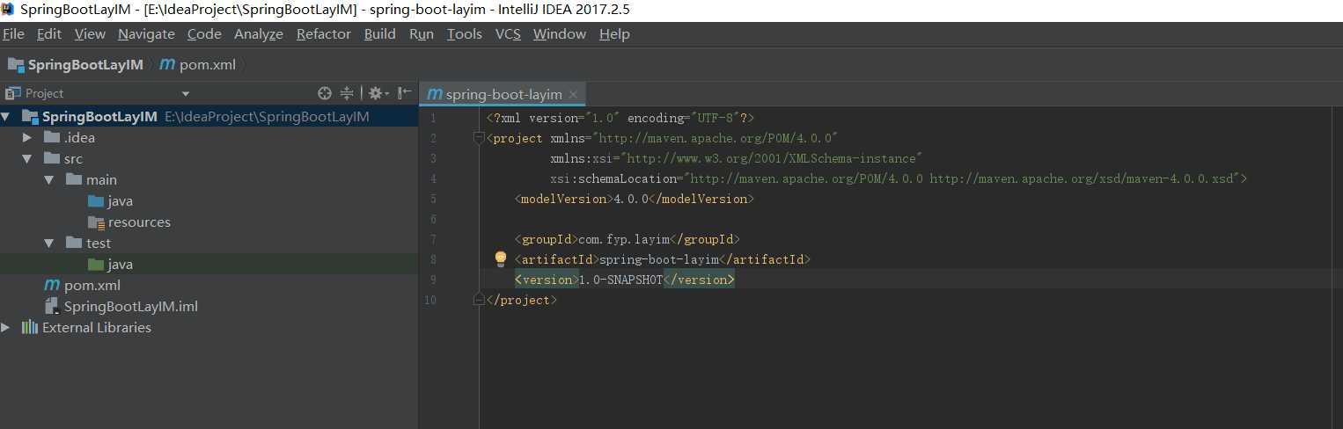Collapse the main folder arrow
Screen dimensions: 1343x429
coord(50,179)
